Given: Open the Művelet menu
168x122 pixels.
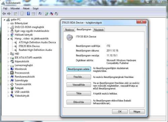Looking at the screenshot, I should 15,8.
